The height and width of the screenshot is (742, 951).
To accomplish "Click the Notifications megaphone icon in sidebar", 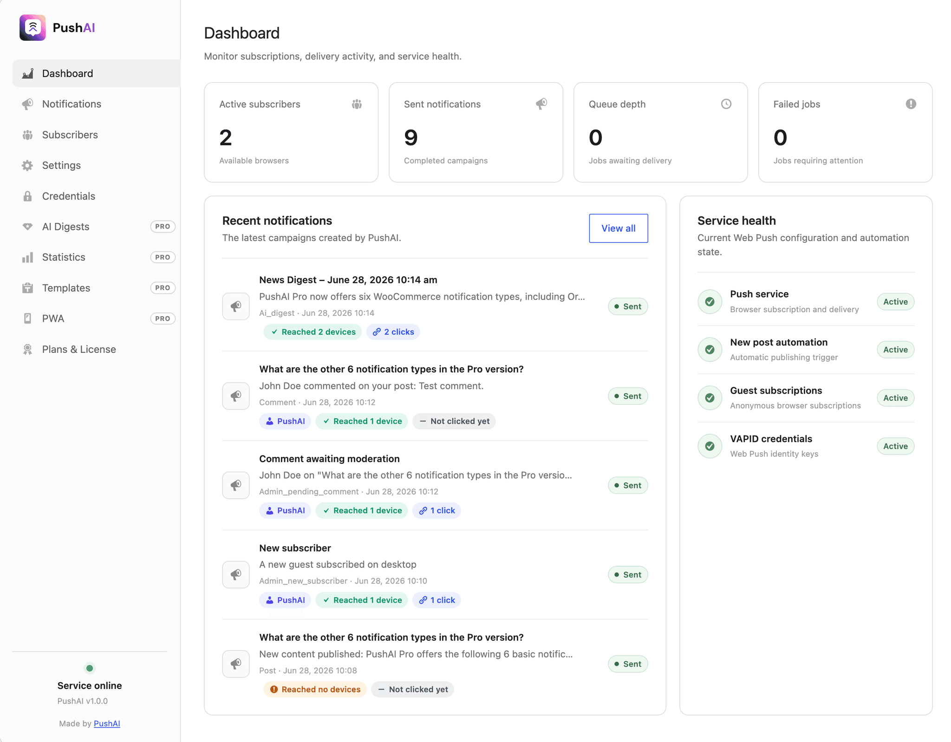I will click(28, 104).
